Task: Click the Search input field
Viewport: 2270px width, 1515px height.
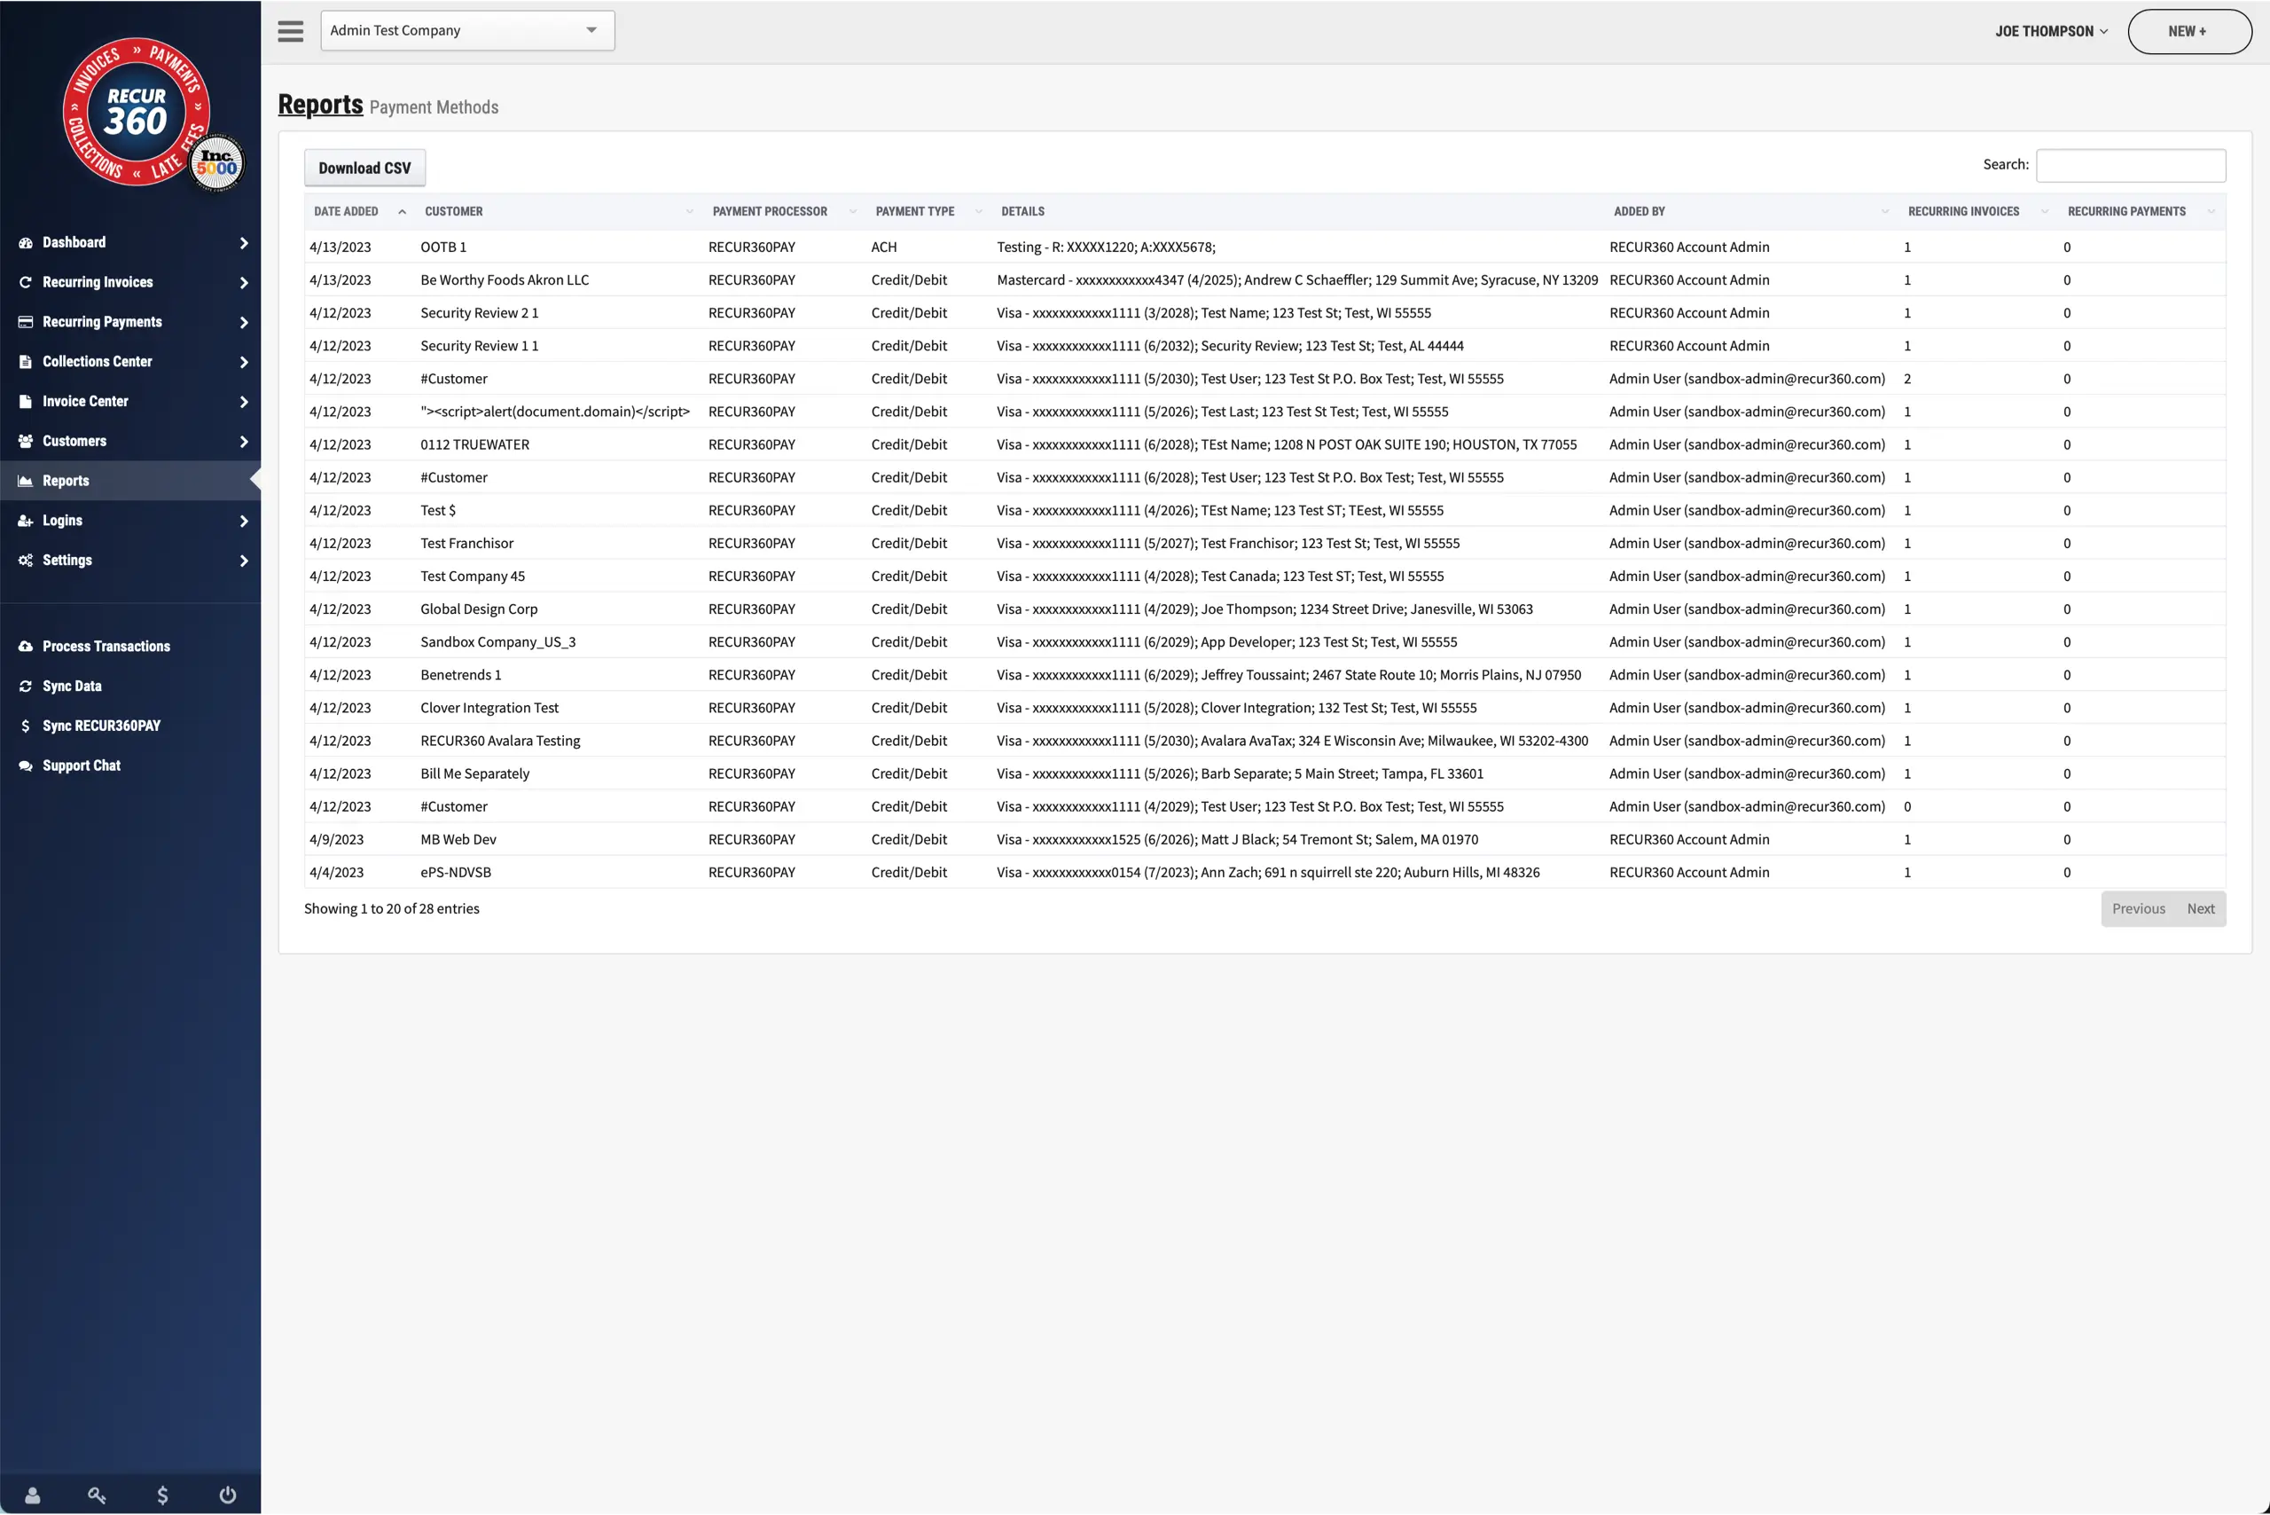Action: tap(2130, 165)
